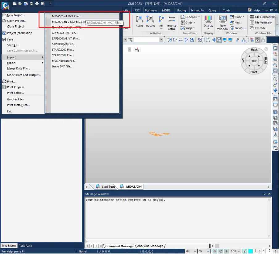Click the top Zoom Fit icon in right toolbar
The width and height of the screenshot is (279, 254).
point(275,48)
